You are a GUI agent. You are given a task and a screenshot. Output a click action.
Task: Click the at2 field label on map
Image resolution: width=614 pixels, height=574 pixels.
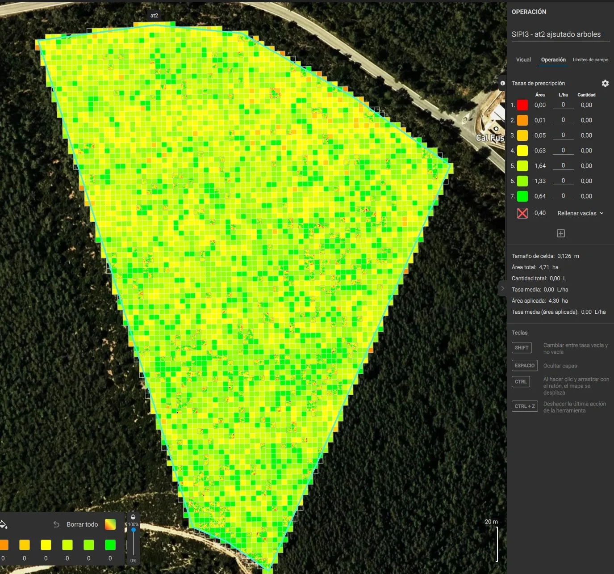pyautogui.click(x=154, y=16)
